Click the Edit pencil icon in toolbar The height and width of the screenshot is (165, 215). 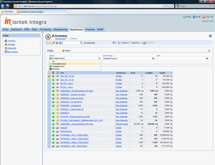[x=53, y=43]
